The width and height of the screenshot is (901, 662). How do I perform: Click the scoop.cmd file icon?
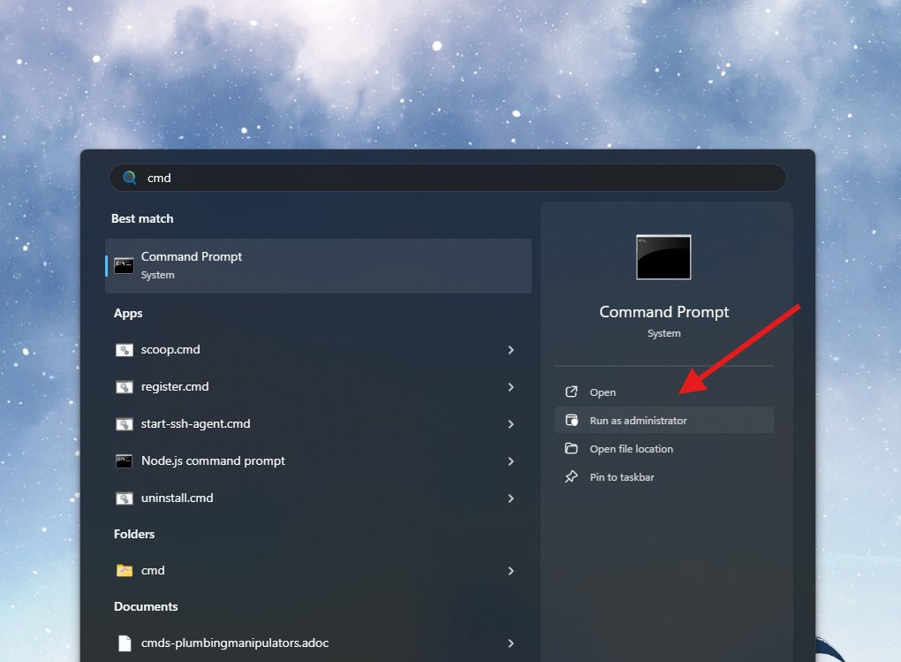pos(125,350)
